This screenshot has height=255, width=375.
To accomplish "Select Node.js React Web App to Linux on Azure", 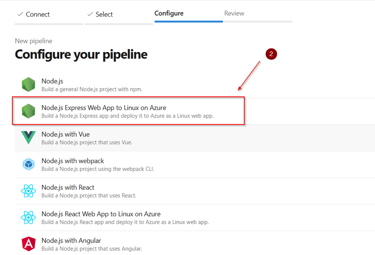I will (x=195, y=217).
